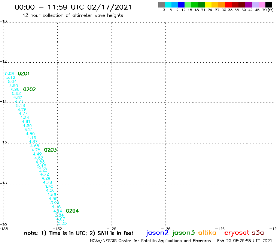Select the dark blue legend swatch
277x244 pixels.
click(181, 5)
